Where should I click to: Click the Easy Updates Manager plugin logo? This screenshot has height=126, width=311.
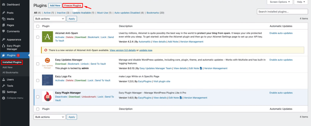click(47, 63)
